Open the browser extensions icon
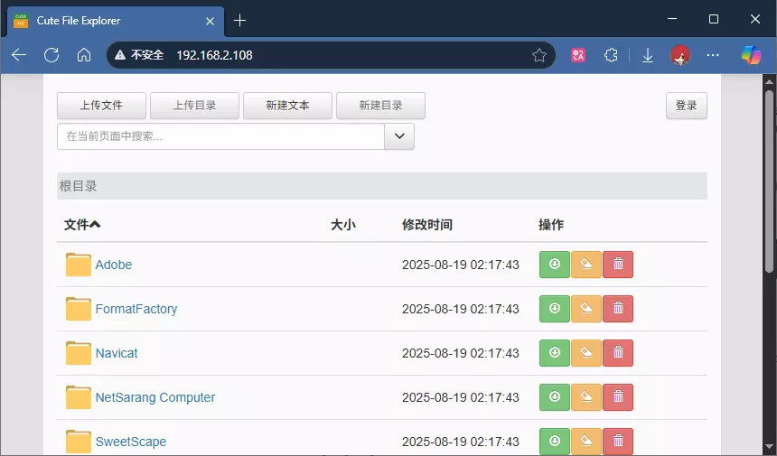Screen dimensions: 777x456 pos(611,55)
